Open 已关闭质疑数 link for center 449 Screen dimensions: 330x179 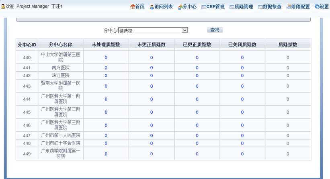(x=242, y=154)
